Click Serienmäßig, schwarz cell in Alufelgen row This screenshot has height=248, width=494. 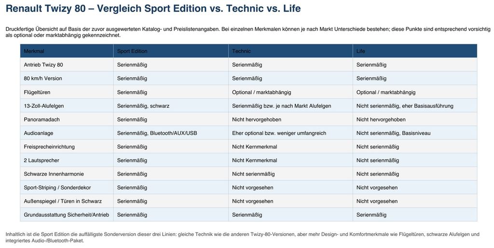coord(143,106)
